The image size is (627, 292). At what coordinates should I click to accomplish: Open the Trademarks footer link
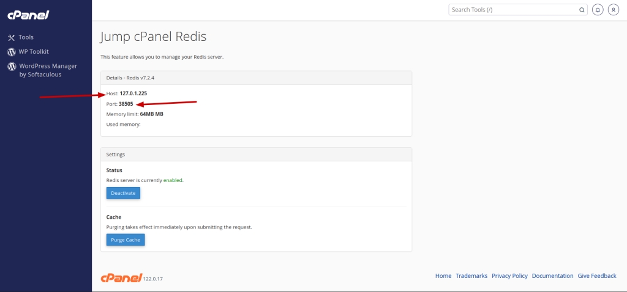coord(471,276)
